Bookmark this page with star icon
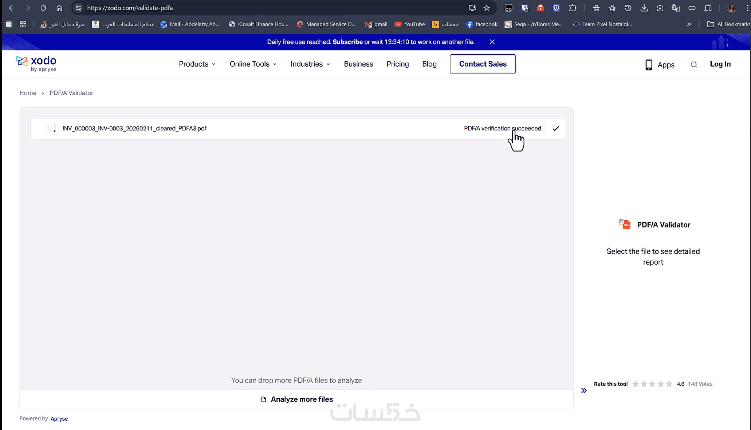 tap(487, 8)
